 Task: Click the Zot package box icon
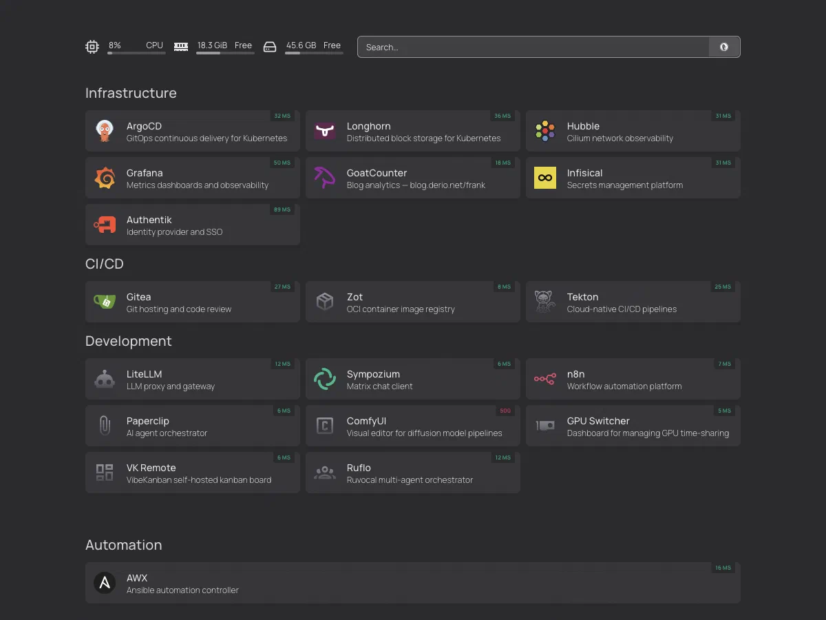325,302
